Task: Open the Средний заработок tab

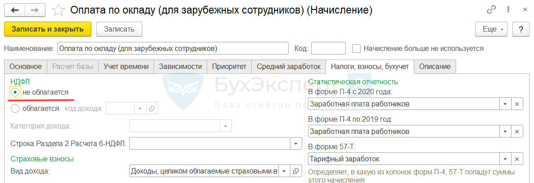Action: (288, 66)
